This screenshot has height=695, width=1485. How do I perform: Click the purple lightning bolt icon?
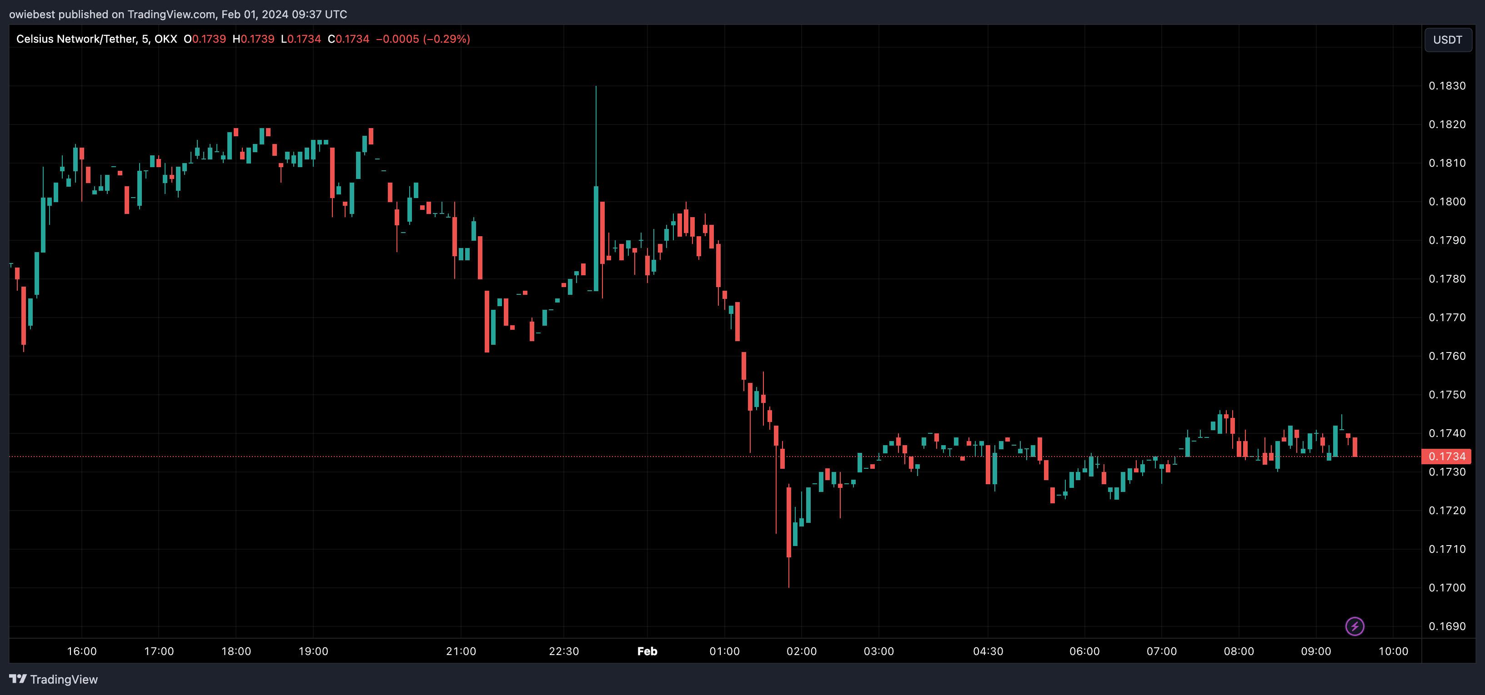1354,626
